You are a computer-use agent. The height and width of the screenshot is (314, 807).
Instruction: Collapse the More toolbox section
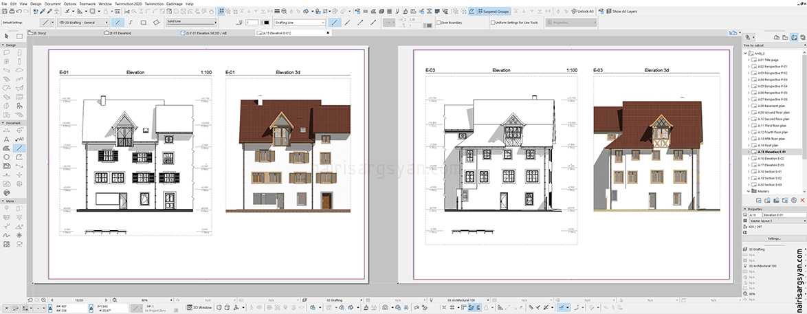[x=3, y=201]
